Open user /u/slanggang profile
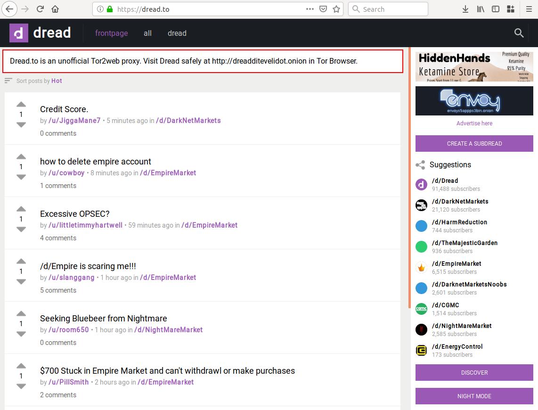The width and height of the screenshot is (538, 410). pyautogui.click(x=71, y=278)
